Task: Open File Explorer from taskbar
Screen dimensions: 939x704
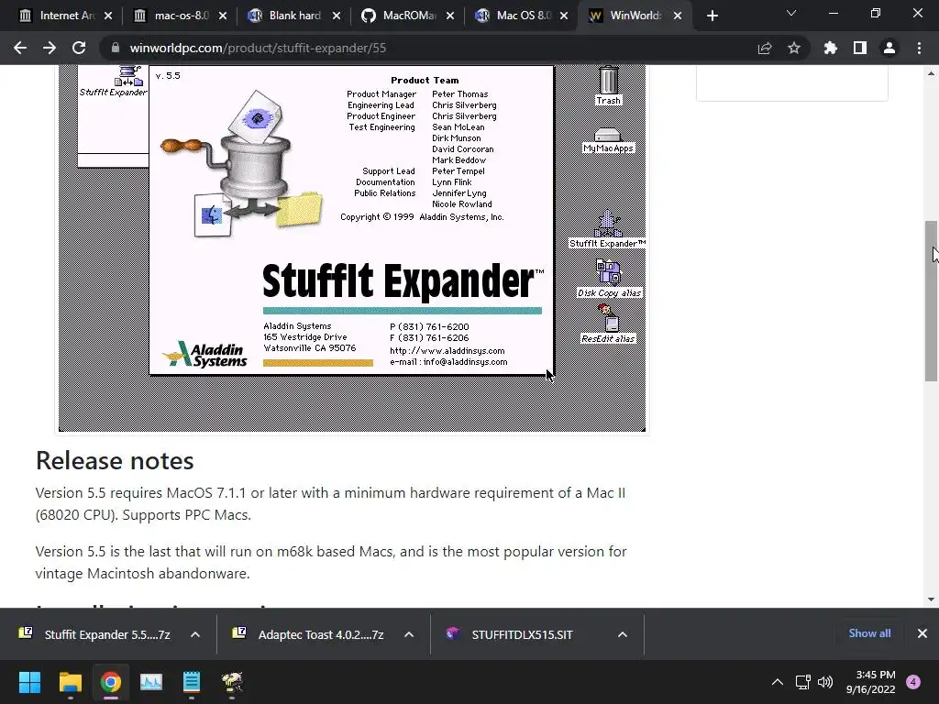Action: 70,682
